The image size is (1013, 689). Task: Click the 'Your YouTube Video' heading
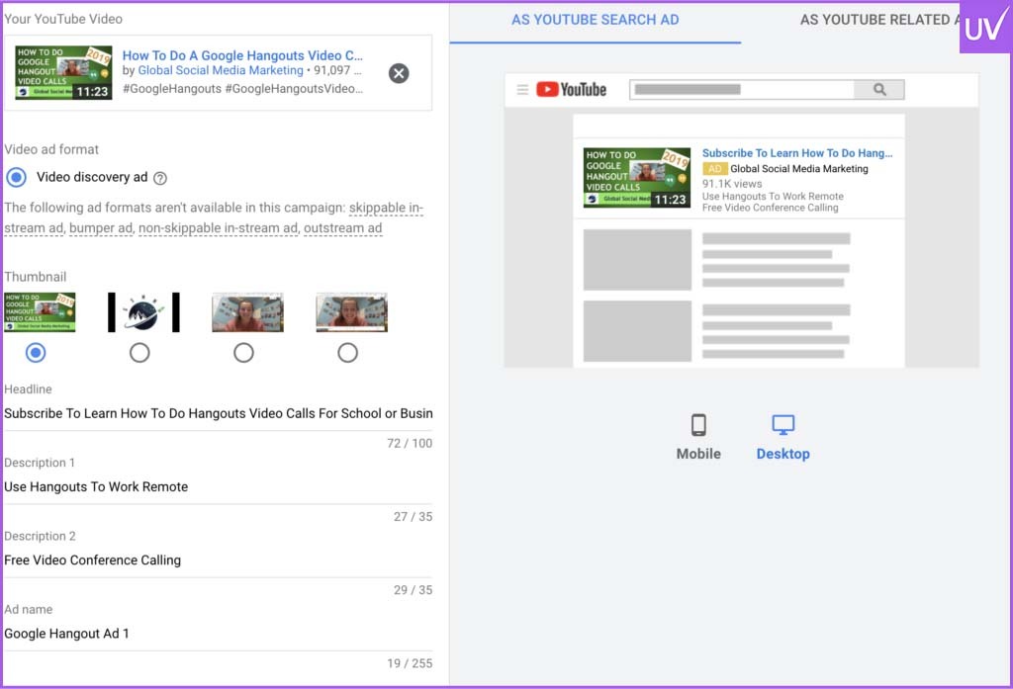coord(63,20)
